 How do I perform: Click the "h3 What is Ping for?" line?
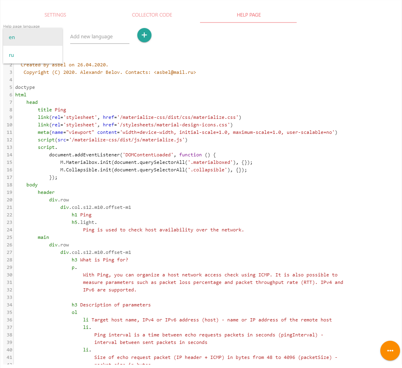(x=100, y=260)
